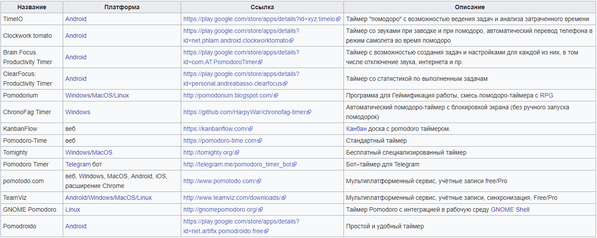Click the Название column header

coord(32,7)
